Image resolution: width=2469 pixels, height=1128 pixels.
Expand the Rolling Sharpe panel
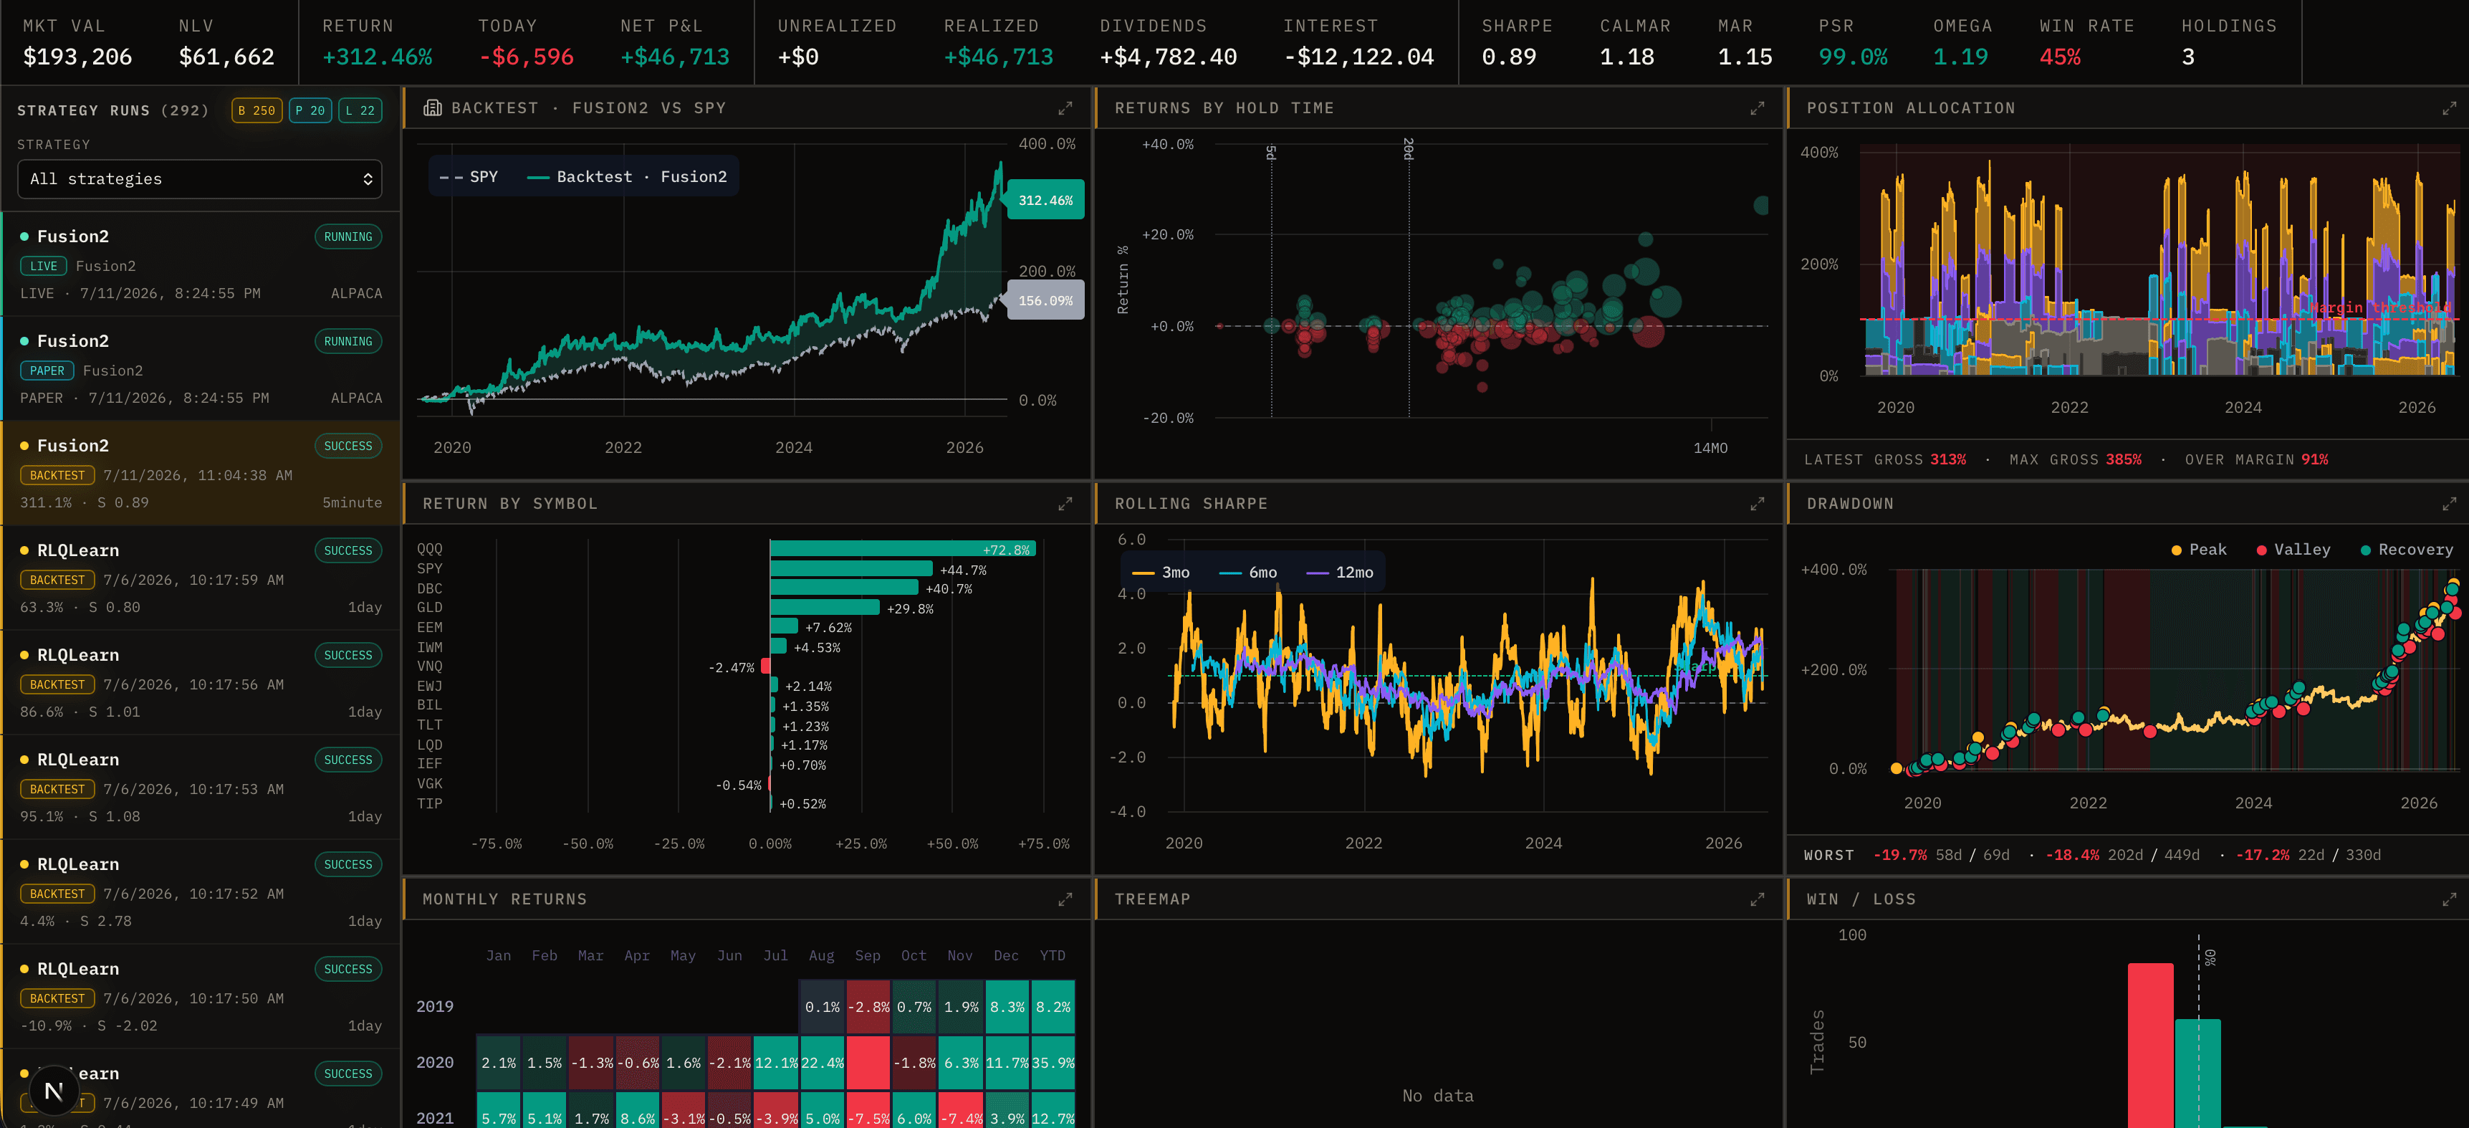pos(1757,504)
